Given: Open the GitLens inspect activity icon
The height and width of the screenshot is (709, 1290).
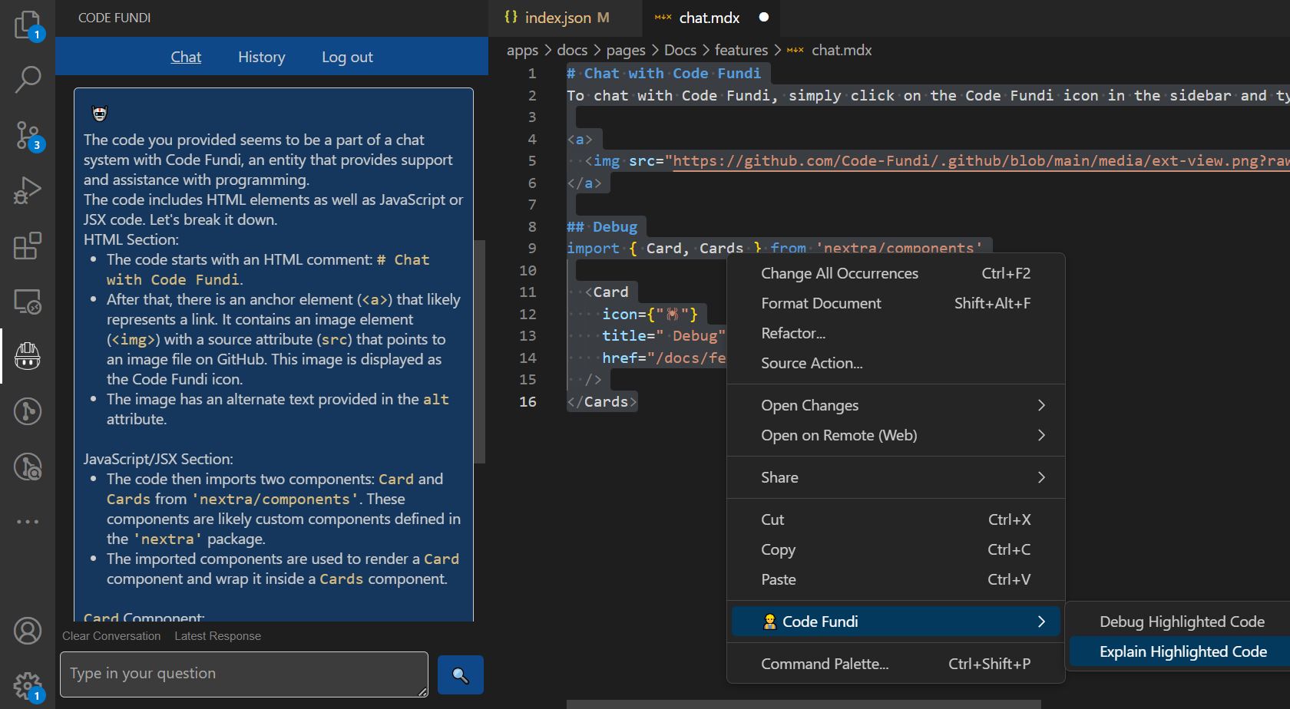Looking at the screenshot, I should click(x=28, y=467).
